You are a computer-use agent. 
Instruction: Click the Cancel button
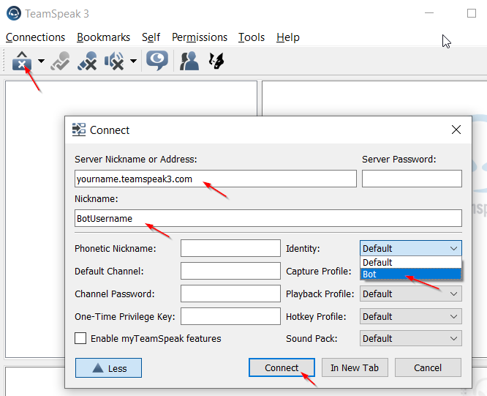tap(428, 367)
